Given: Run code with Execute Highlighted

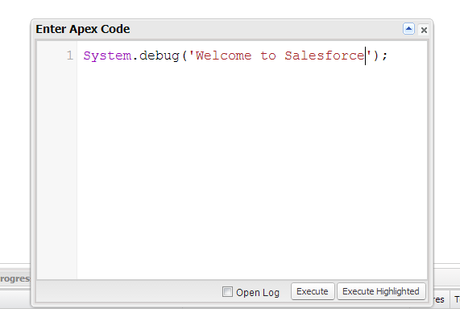Looking at the screenshot, I should (x=381, y=291).
